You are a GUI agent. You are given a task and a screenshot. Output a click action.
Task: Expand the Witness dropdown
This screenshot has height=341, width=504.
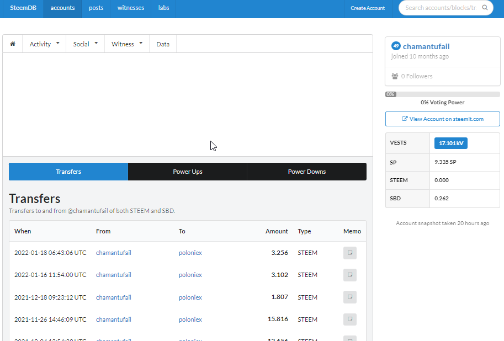(127, 44)
